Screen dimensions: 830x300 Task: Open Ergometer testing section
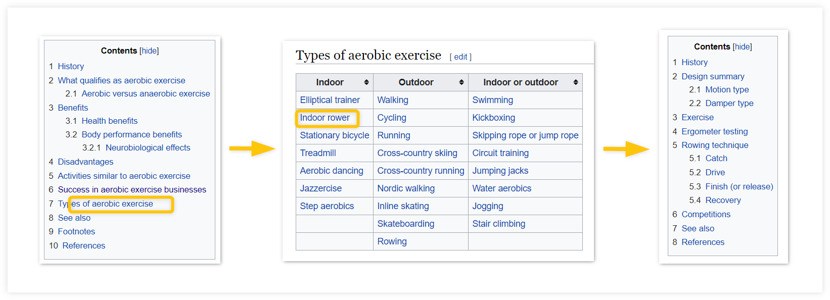pyautogui.click(x=715, y=131)
